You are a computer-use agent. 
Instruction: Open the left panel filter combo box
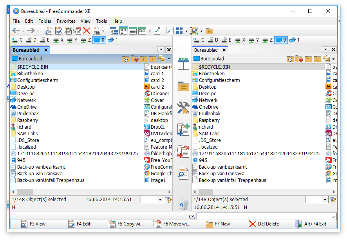pyautogui.click(x=152, y=200)
